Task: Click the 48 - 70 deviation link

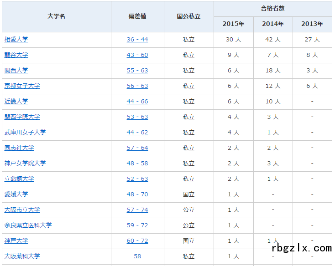Action: coord(137,194)
